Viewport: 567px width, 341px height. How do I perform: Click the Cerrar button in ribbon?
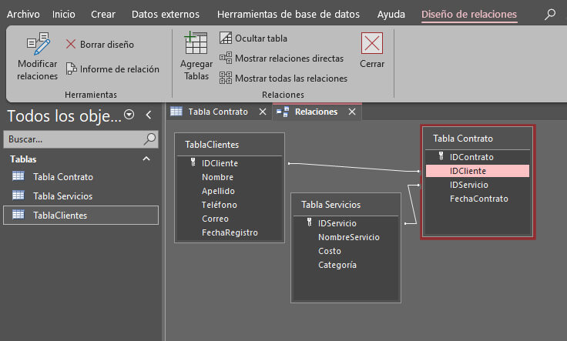(x=372, y=51)
